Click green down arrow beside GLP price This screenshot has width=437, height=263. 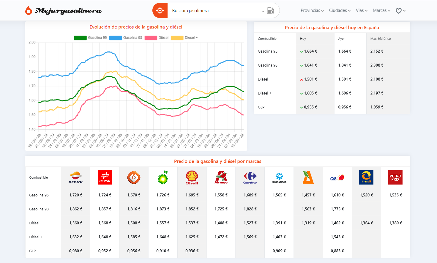point(302,107)
